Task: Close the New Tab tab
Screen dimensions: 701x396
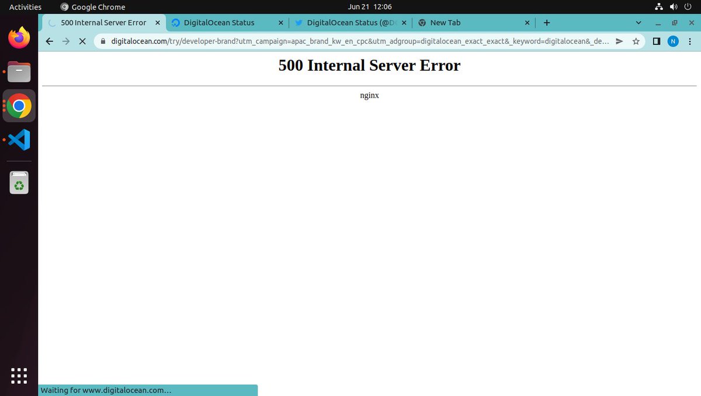Action: click(527, 23)
